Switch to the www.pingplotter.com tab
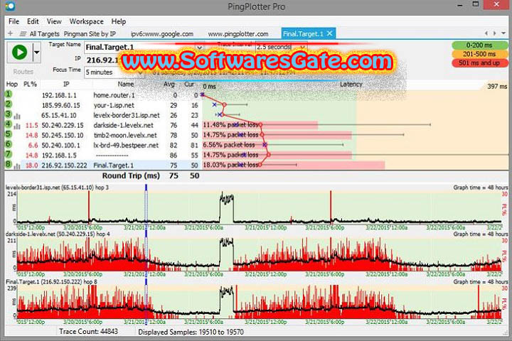 pyautogui.click(x=238, y=34)
